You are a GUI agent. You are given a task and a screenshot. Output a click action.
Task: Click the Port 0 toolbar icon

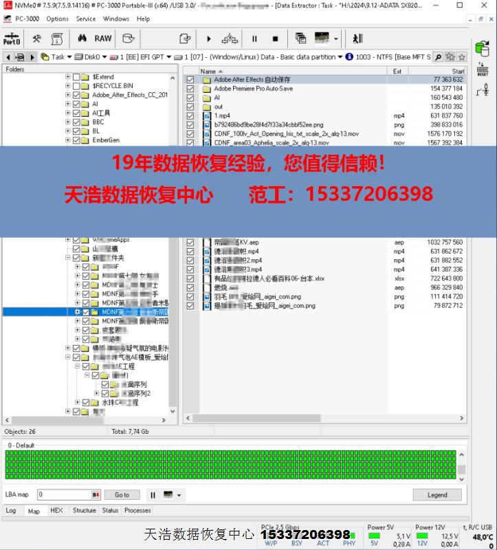pyautogui.click(x=12, y=38)
